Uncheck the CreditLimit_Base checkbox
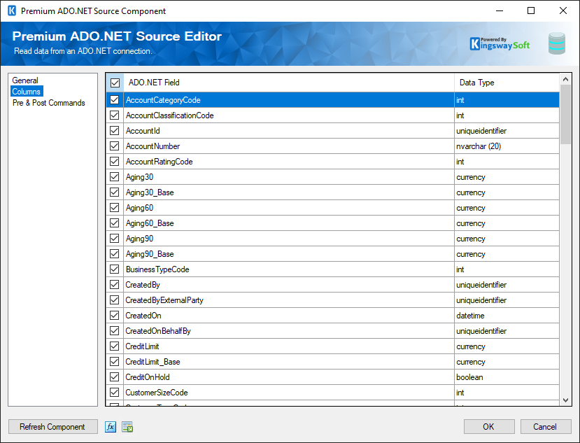 (115, 362)
